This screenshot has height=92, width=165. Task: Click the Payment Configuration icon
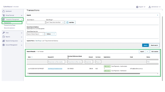(x=4, y=41)
